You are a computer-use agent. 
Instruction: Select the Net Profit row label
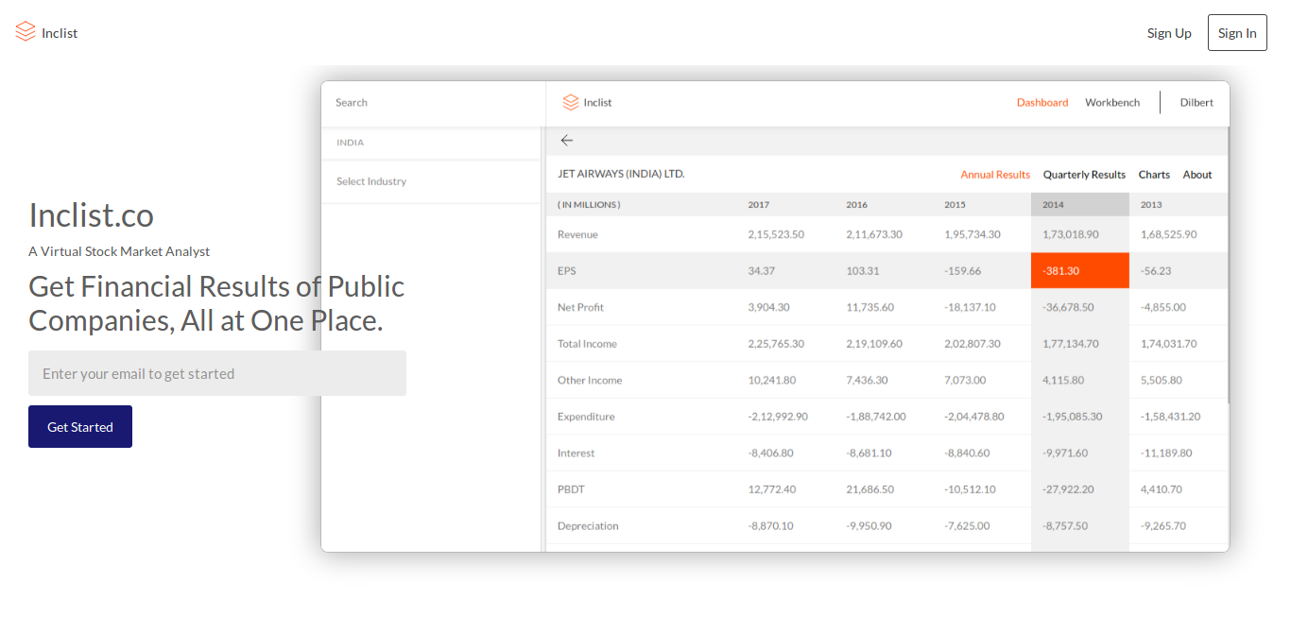coord(580,307)
